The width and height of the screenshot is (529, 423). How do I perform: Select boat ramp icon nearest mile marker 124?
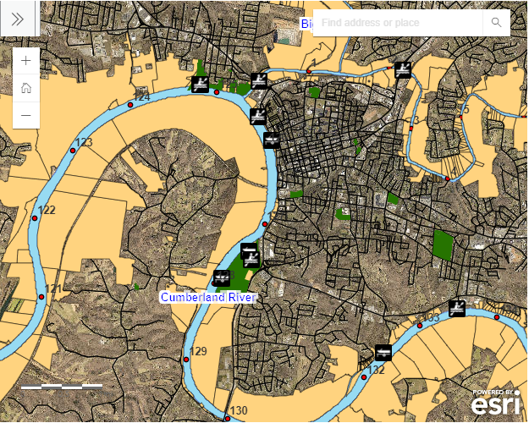click(200, 83)
